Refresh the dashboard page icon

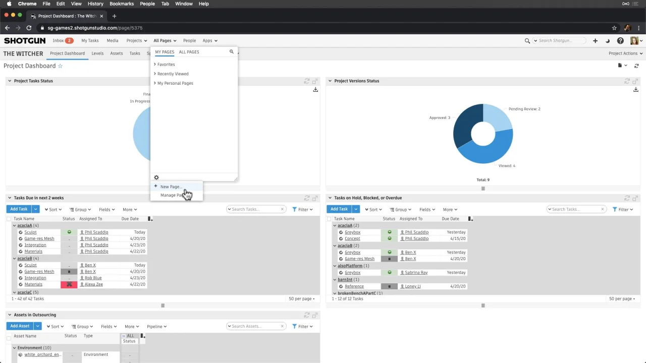pos(636,66)
